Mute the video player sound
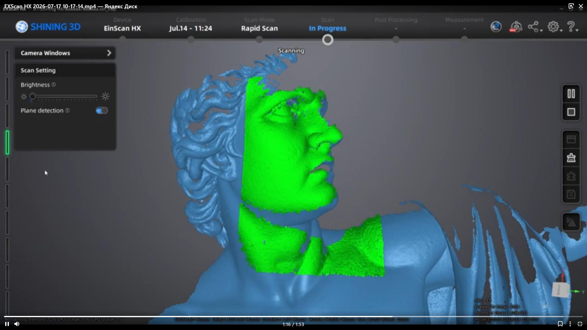 coord(17,324)
